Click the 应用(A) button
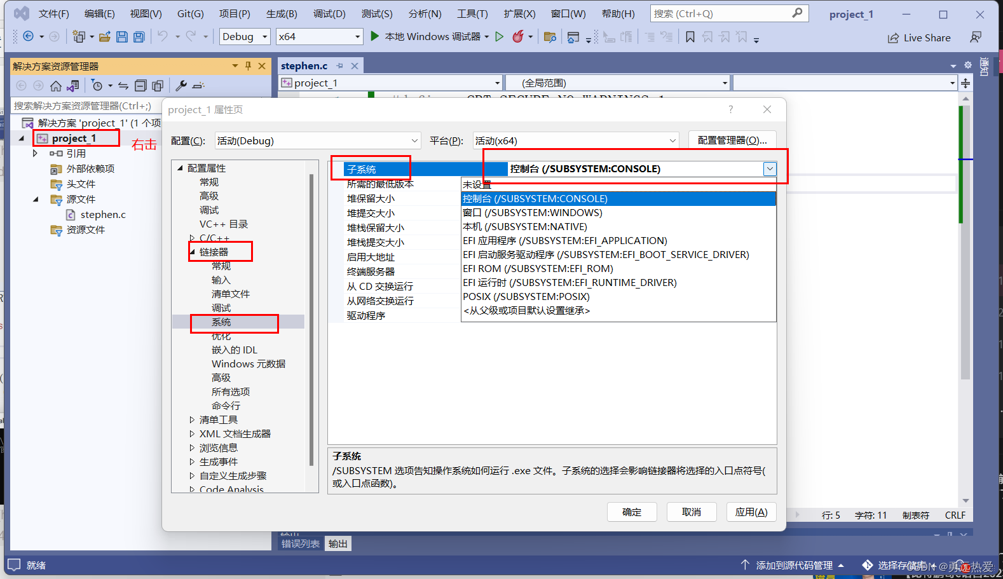 [751, 512]
